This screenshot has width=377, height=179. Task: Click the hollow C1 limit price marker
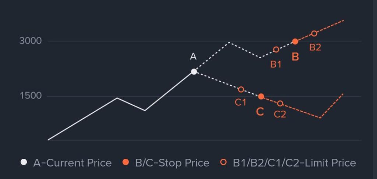(241, 89)
